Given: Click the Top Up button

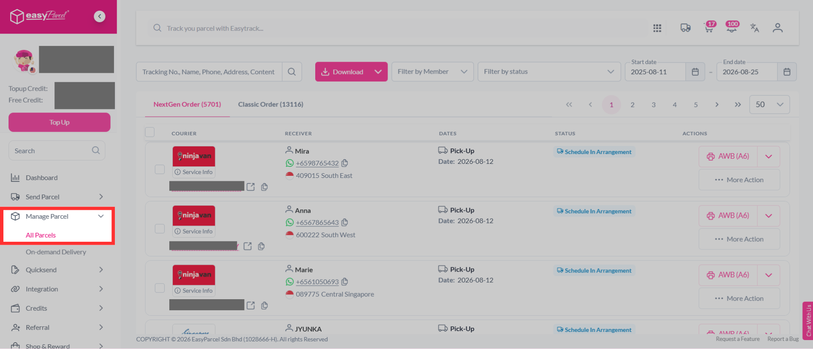Looking at the screenshot, I should click(60, 122).
